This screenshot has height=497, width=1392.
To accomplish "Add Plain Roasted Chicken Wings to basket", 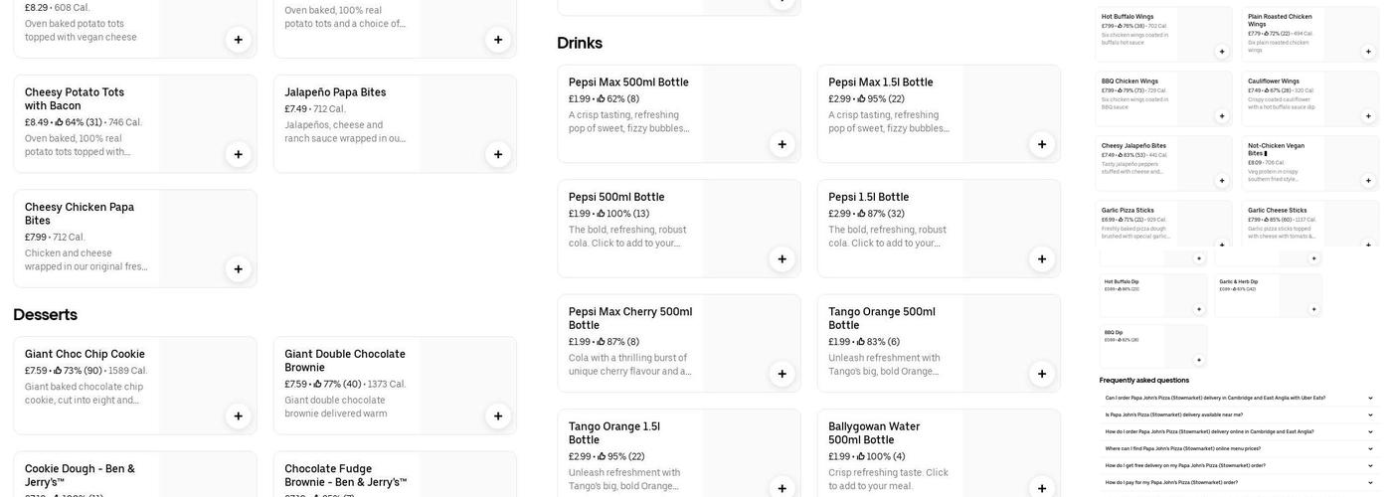I will pos(1368,52).
